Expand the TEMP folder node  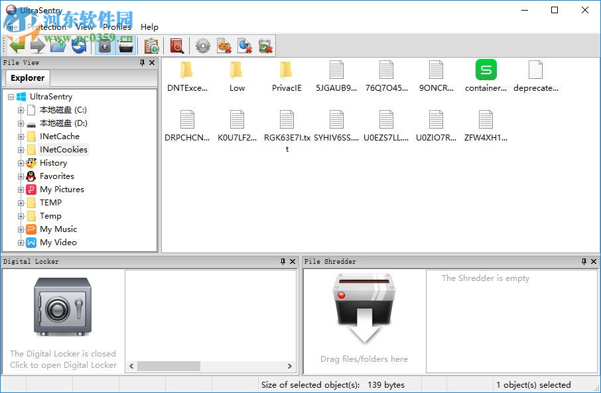tap(21, 203)
